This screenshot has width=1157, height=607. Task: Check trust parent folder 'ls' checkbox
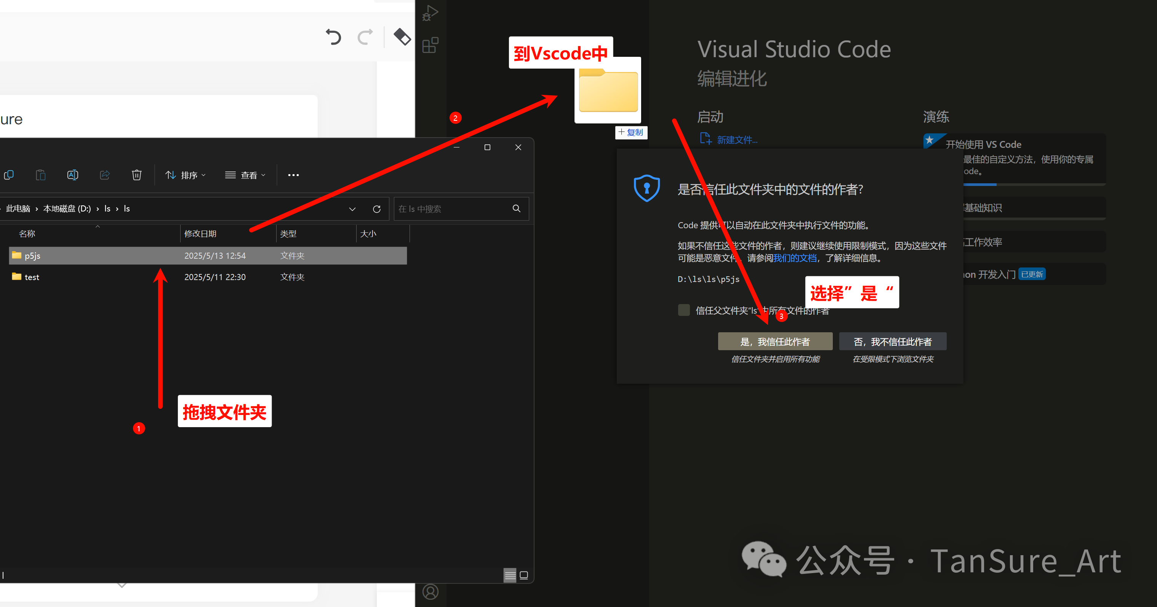click(683, 310)
